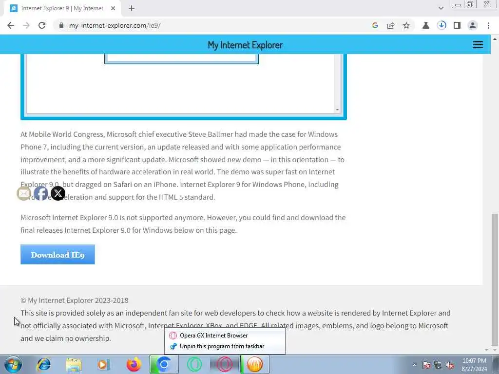This screenshot has width=499, height=374.
Task: Click Action Center flag tray icon
Action: (426, 365)
